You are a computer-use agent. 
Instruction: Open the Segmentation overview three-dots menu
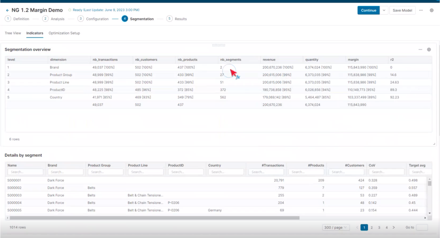pyautogui.click(x=420, y=49)
